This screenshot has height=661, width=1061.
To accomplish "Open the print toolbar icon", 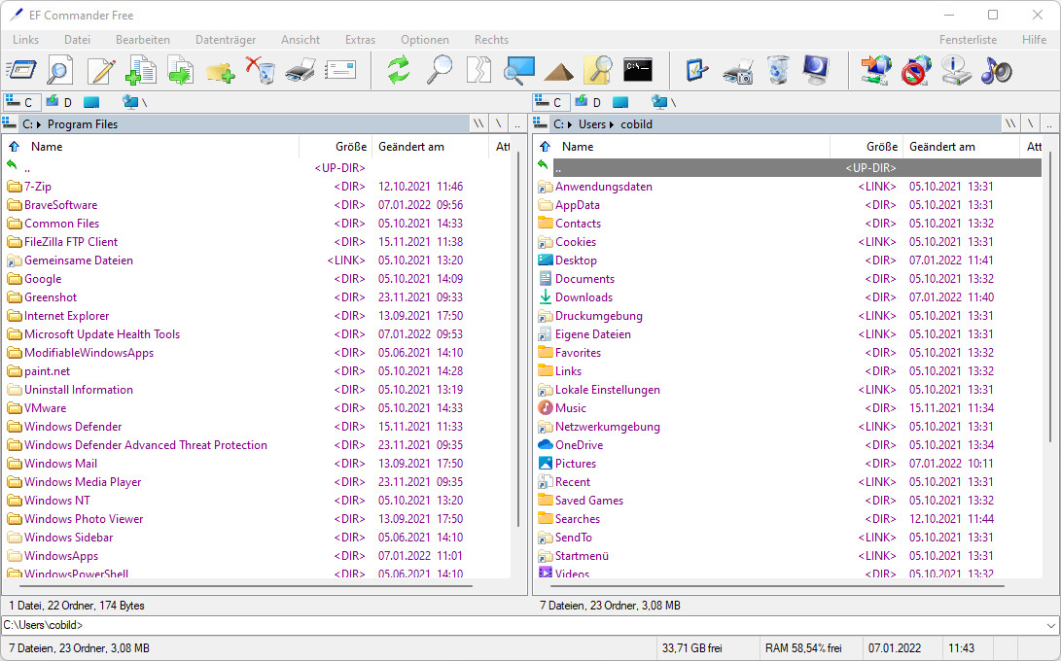I will coord(299,70).
